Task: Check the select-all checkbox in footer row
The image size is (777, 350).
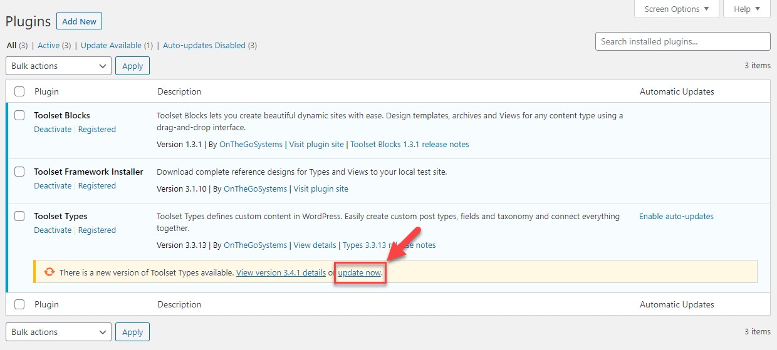Action: 19,304
